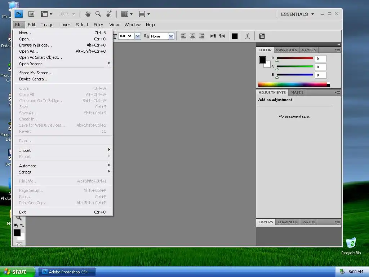Choose Open As Smart Object... entry
The height and width of the screenshot is (277, 369).
[x=63, y=57]
